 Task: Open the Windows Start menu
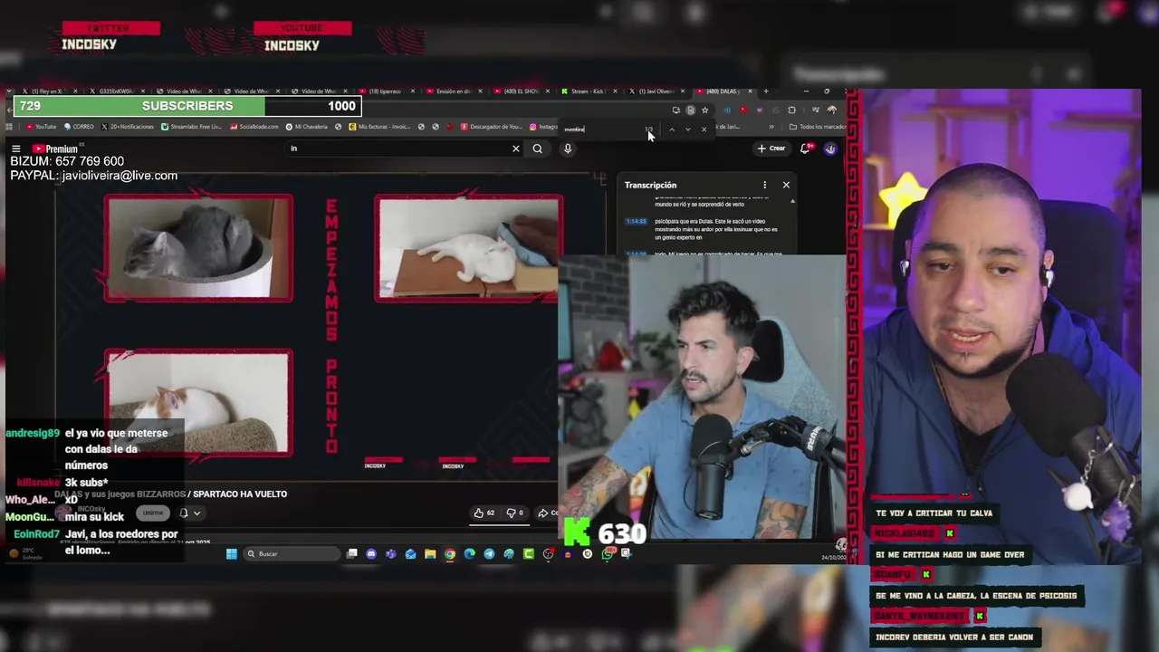[231, 554]
